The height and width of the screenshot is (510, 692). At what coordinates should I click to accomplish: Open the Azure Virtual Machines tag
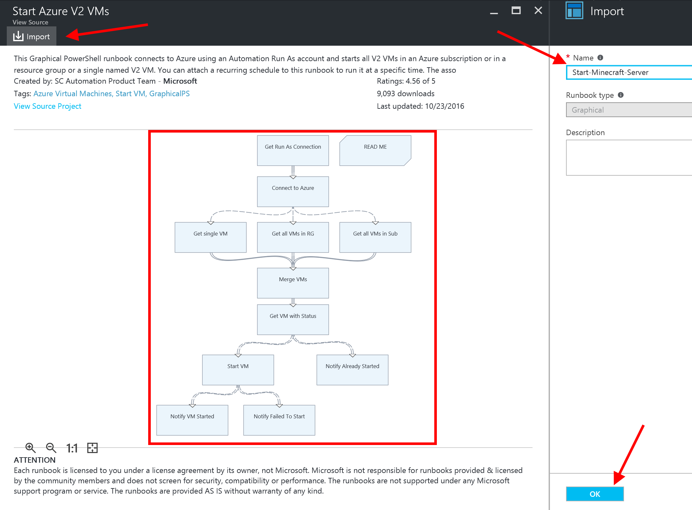point(72,94)
